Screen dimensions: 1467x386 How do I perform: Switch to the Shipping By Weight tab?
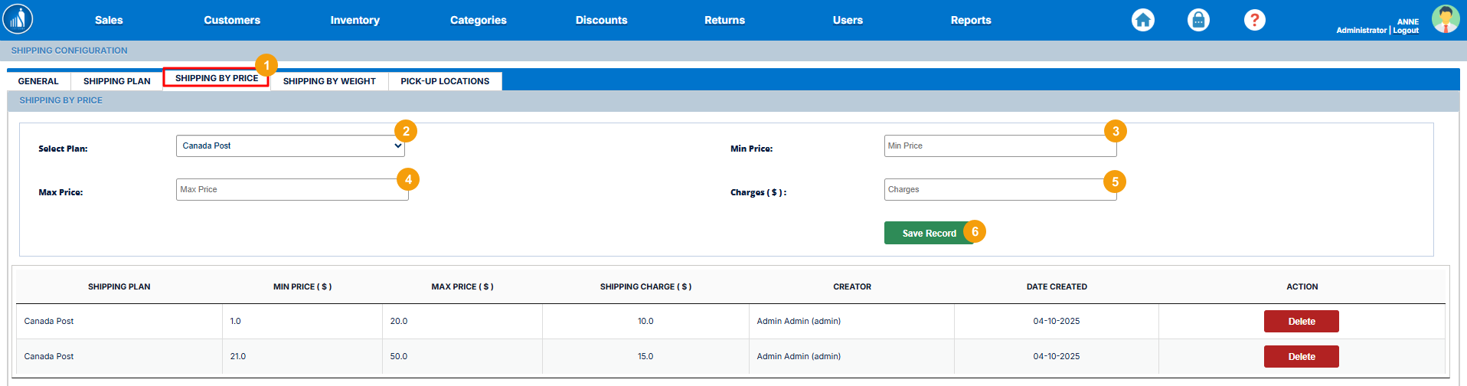point(329,81)
